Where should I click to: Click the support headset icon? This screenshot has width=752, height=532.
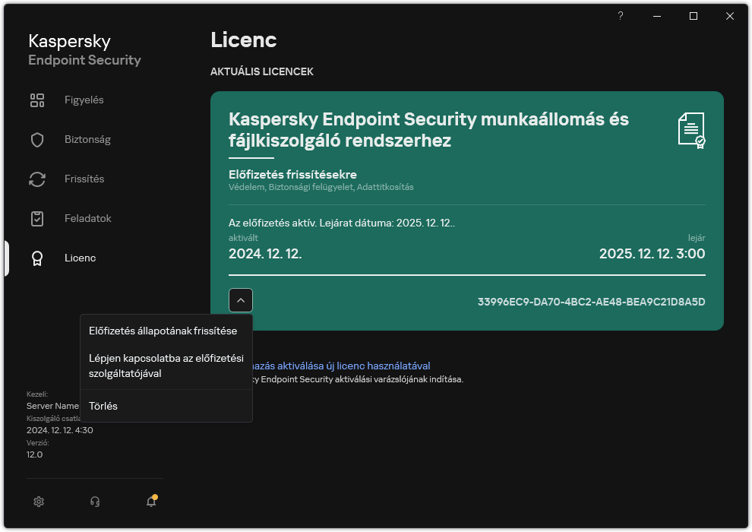point(94,502)
